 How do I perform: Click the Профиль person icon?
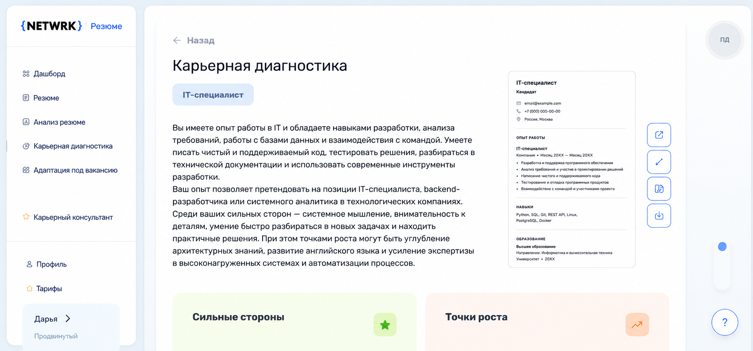[29, 264]
